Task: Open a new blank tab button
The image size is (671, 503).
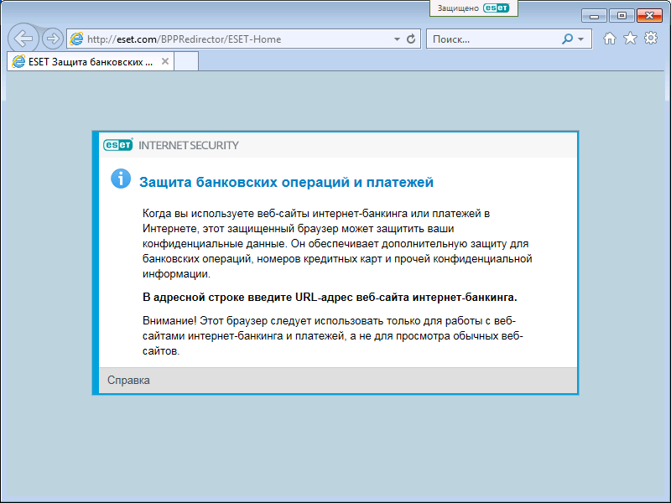Action: [x=186, y=61]
